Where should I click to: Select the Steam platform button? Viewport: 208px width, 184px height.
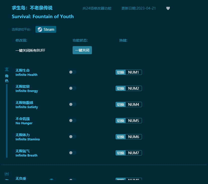point(46,29)
